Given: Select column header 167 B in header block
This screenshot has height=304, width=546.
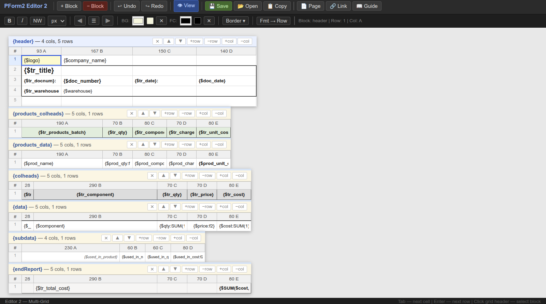Looking at the screenshot, I should pos(97,51).
